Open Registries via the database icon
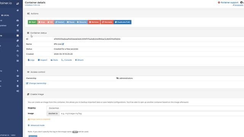The image size is (244, 137). (18, 86)
